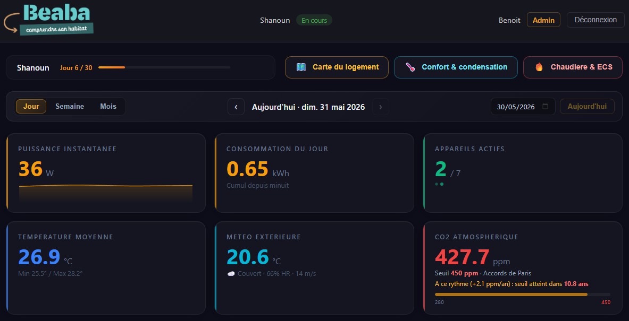
Task: Click the cloud weather icon
Action: pos(231,274)
